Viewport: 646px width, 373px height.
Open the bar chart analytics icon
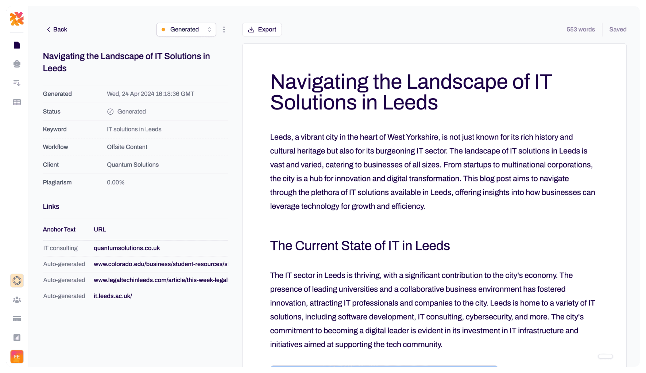[x=17, y=338]
